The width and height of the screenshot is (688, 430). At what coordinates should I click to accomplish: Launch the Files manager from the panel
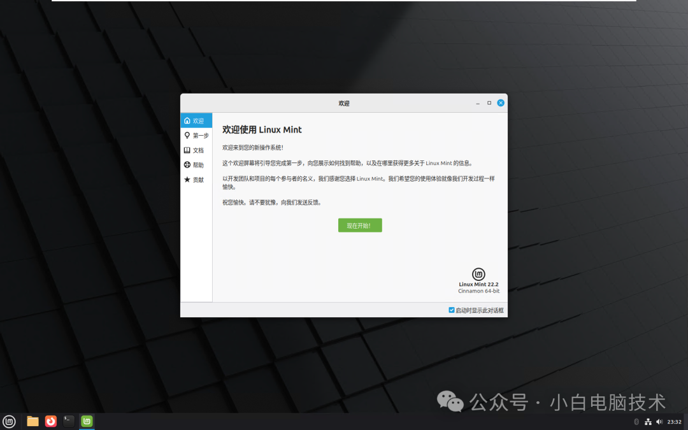(32, 422)
